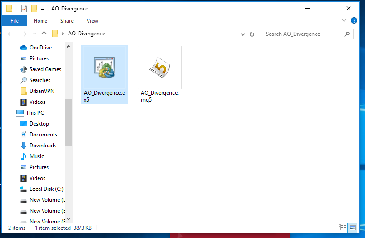
Task: Open the UrbanVPN folder
Action: [x=42, y=91]
